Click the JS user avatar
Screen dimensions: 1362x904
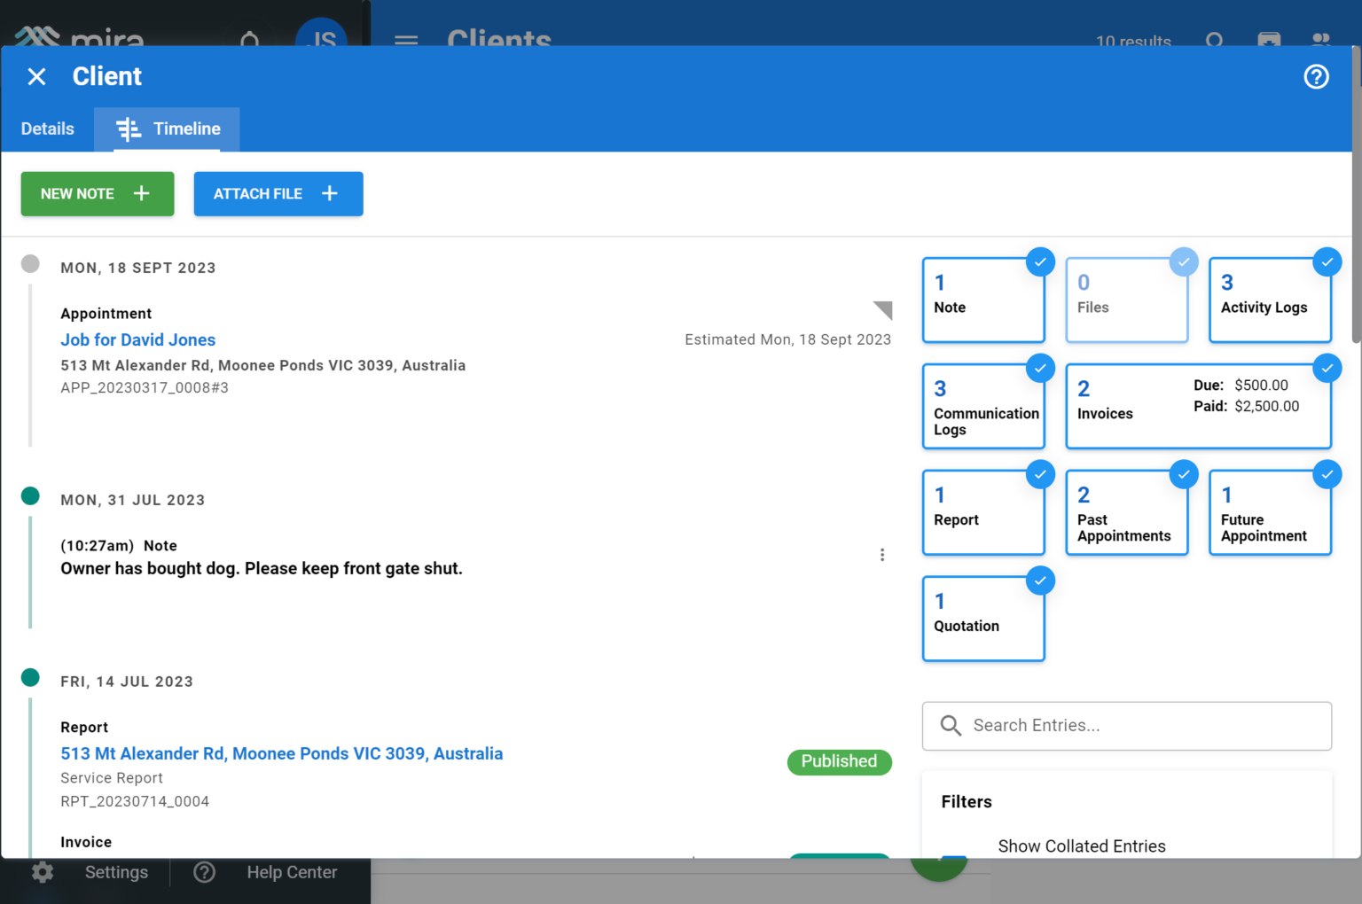pos(321,39)
